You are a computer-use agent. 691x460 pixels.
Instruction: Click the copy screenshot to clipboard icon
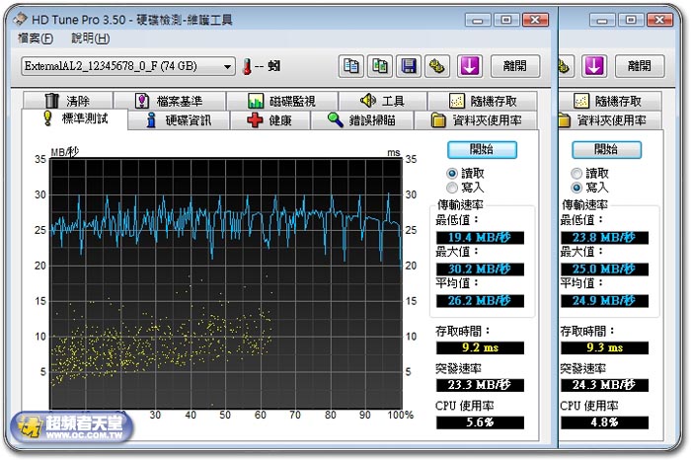[379, 66]
